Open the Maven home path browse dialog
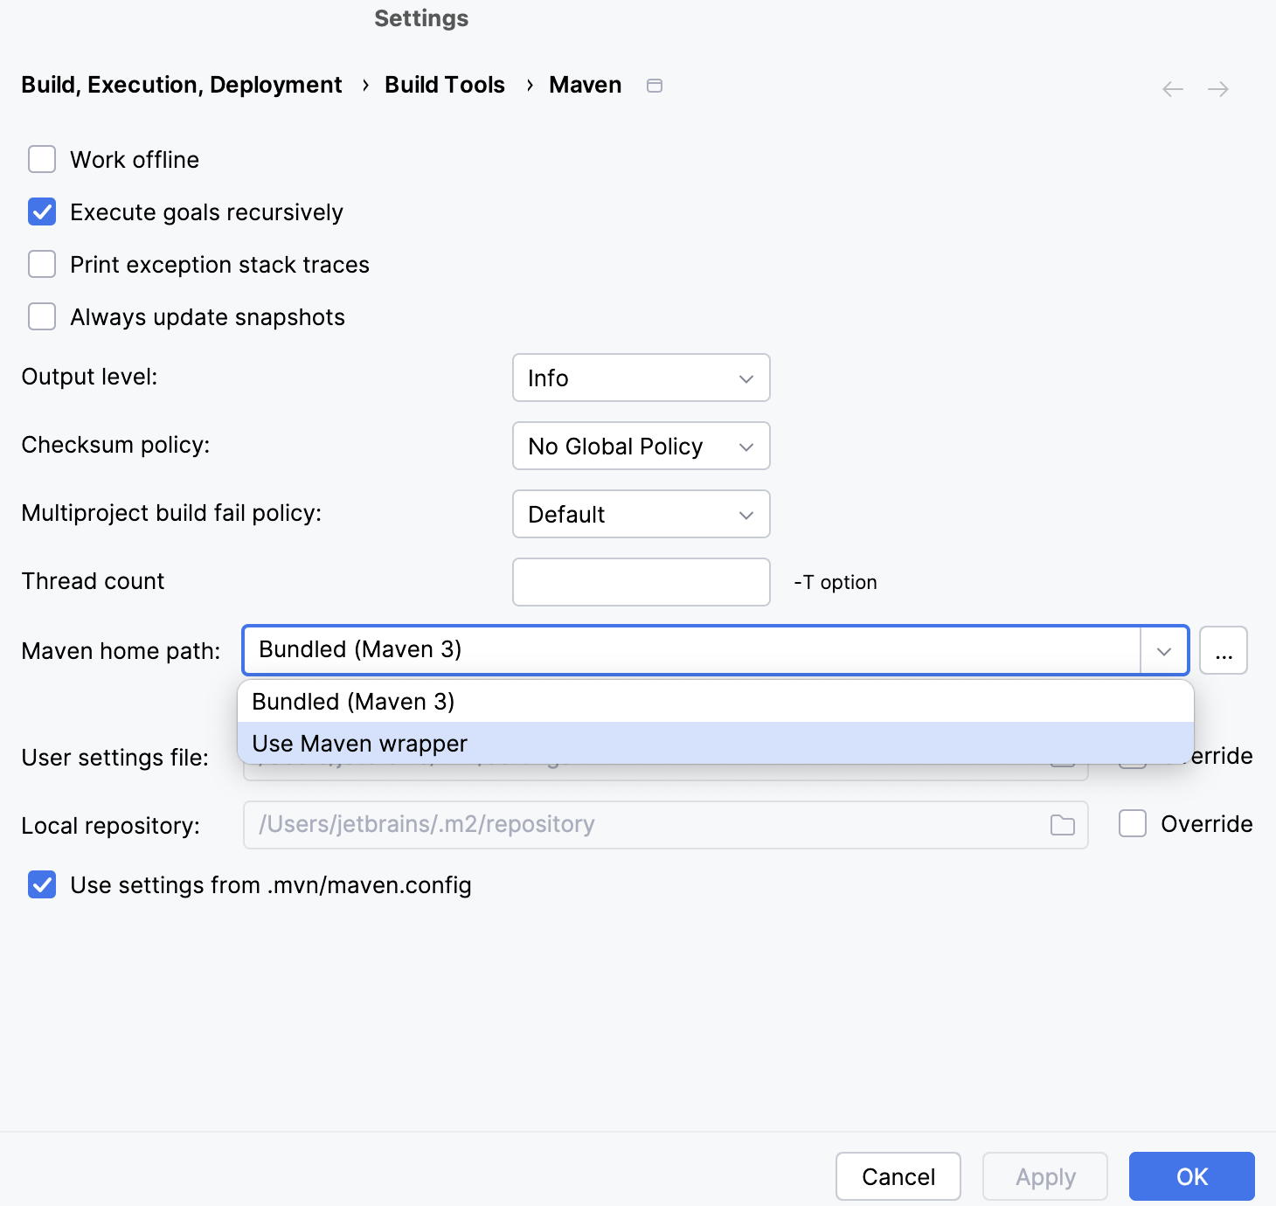This screenshot has width=1276, height=1206. 1224,649
